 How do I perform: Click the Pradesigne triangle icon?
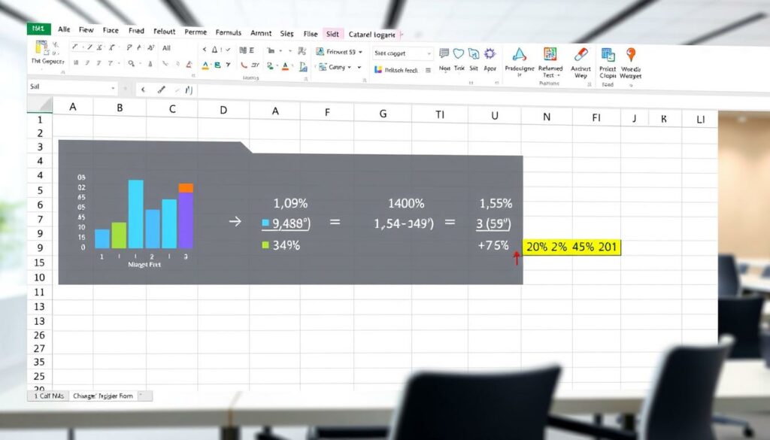(519, 54)
